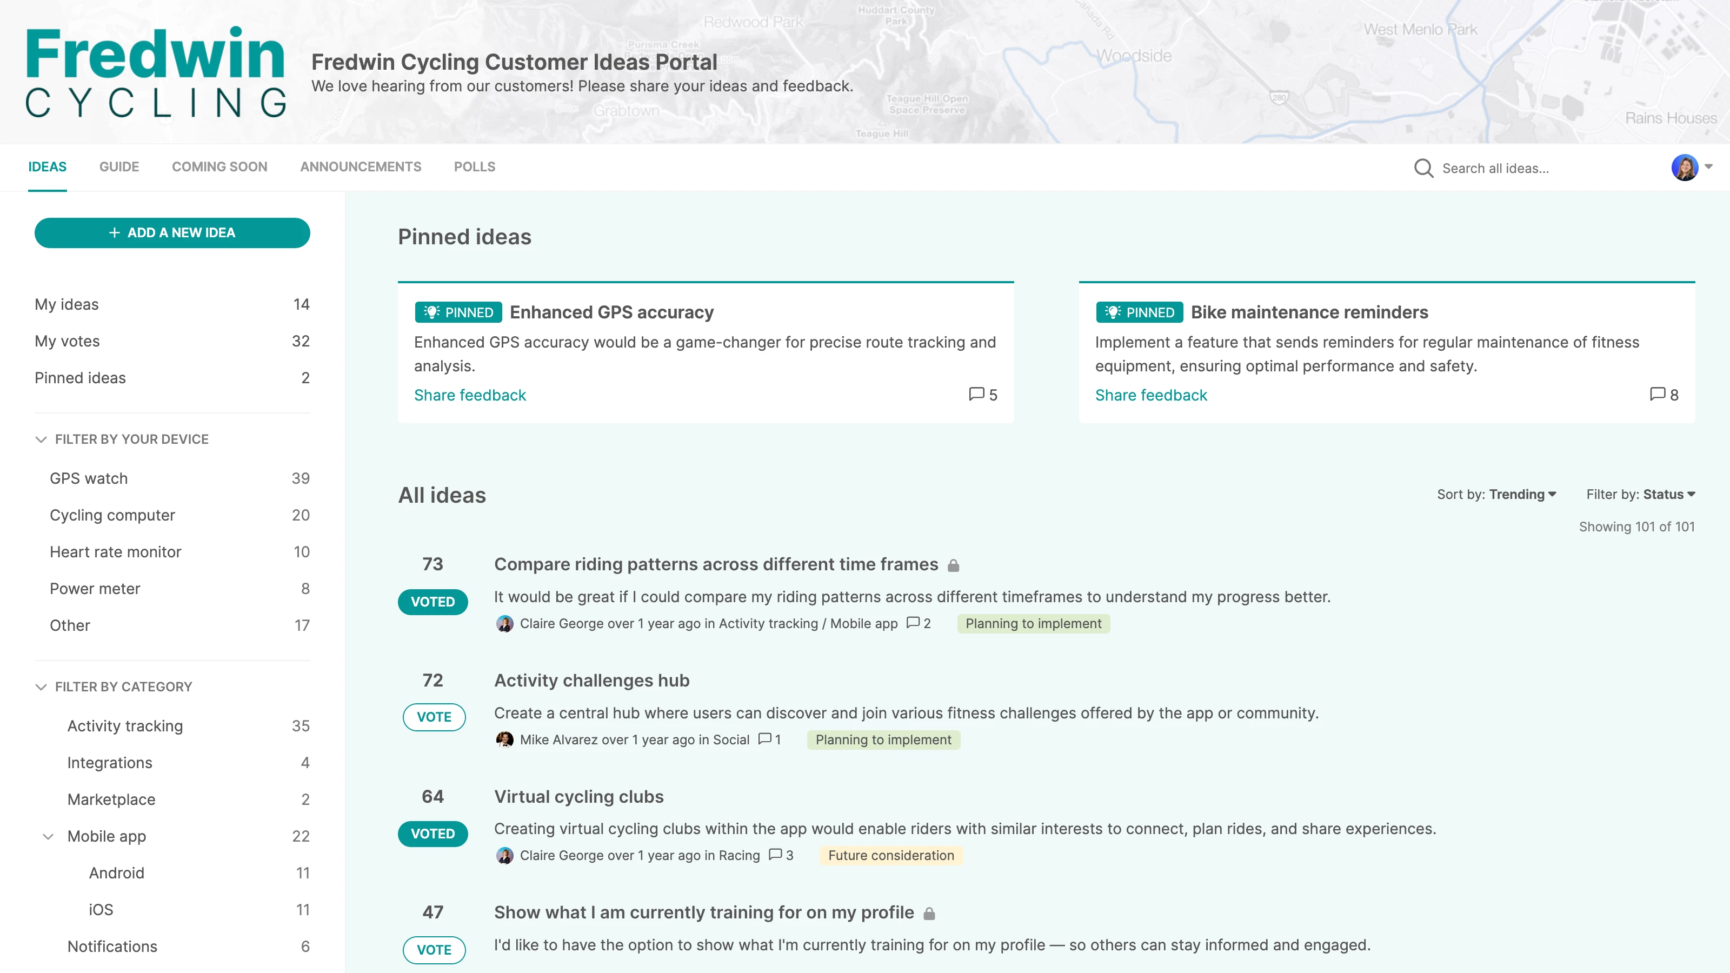
Task: Remove vote from Virtual cycling clubs
Action: (432, 834)
